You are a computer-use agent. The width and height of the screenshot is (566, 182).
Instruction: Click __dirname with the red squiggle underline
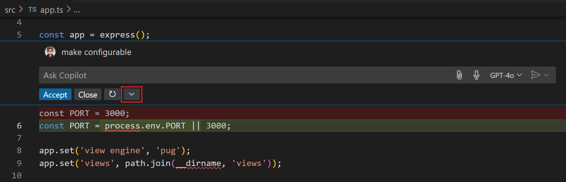(x=198, y=163)
